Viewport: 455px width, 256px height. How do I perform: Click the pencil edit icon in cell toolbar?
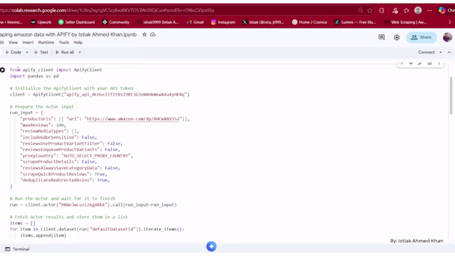pyautogui.click(x=420, y=63)
